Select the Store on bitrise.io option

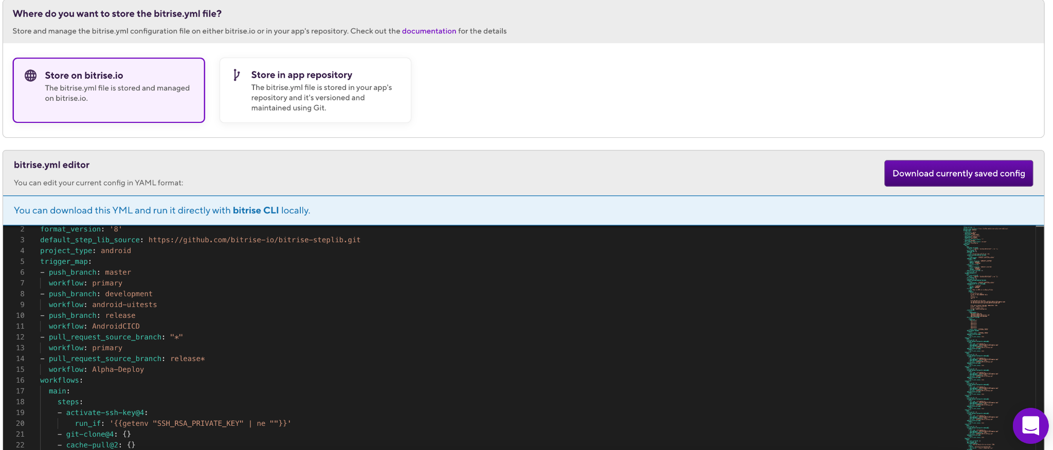(x=109, y=90)
